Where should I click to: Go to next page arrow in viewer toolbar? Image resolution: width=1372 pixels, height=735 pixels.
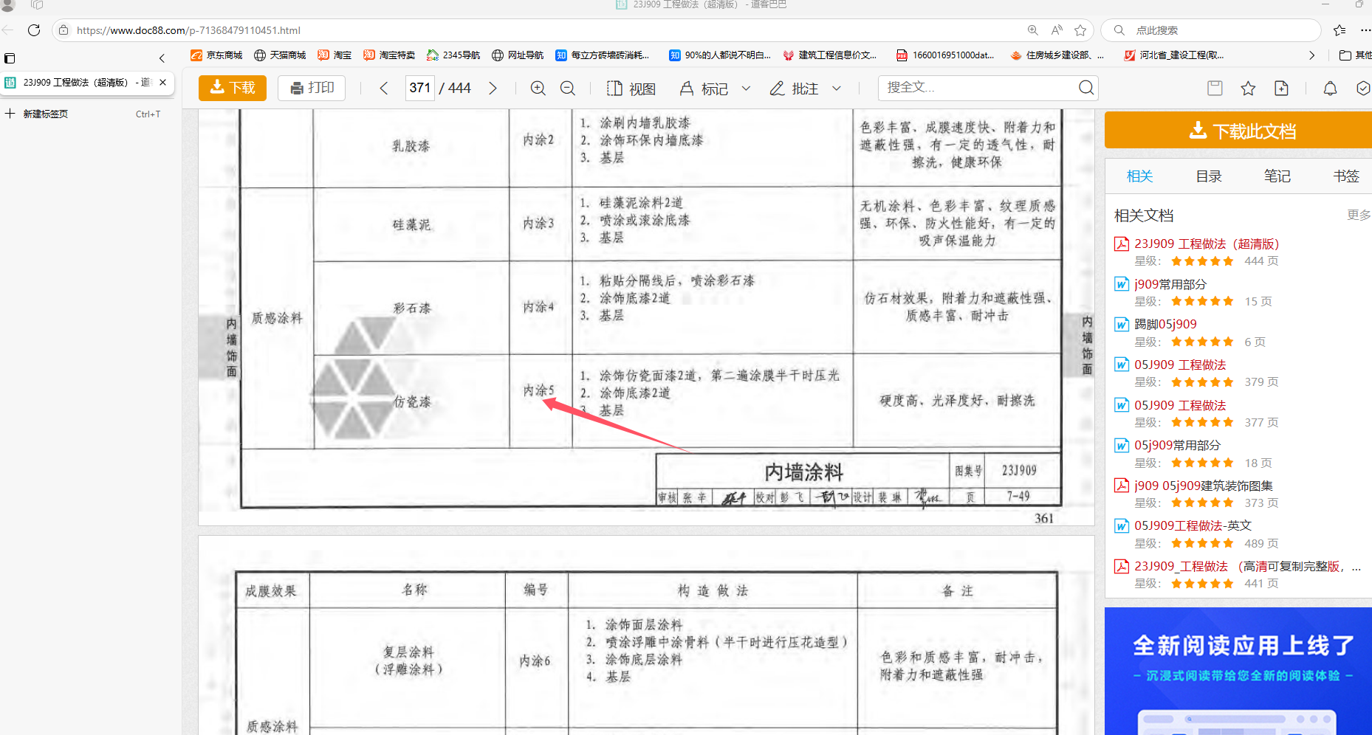point(493,88)
